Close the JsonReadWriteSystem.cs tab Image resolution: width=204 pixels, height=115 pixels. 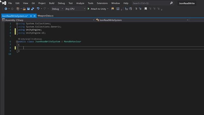pyautogui.click(x=34, y=16)
